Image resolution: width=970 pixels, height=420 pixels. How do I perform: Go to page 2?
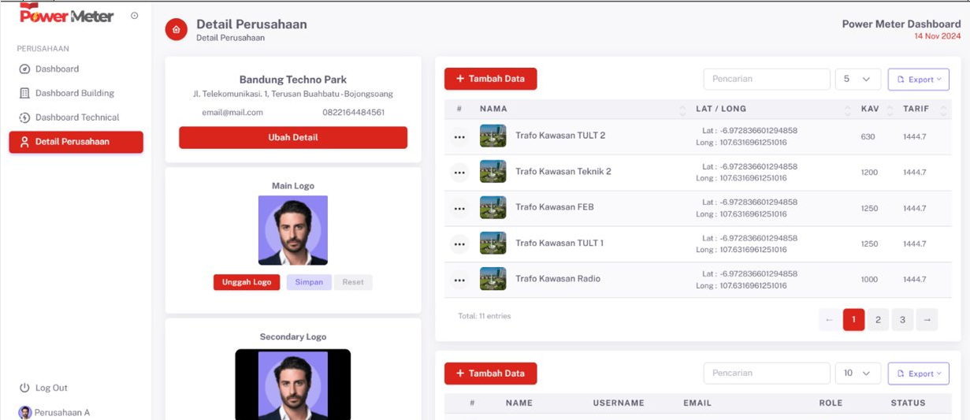click(878, 319)
